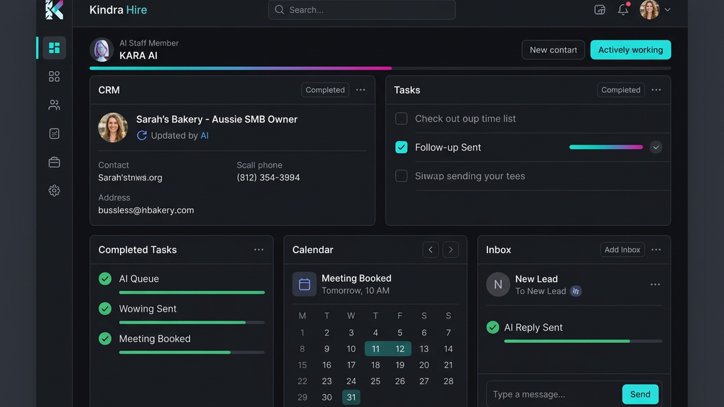Open the notifications bell
The width and height of the screenshot is (724, 407).
click(624, 9)
